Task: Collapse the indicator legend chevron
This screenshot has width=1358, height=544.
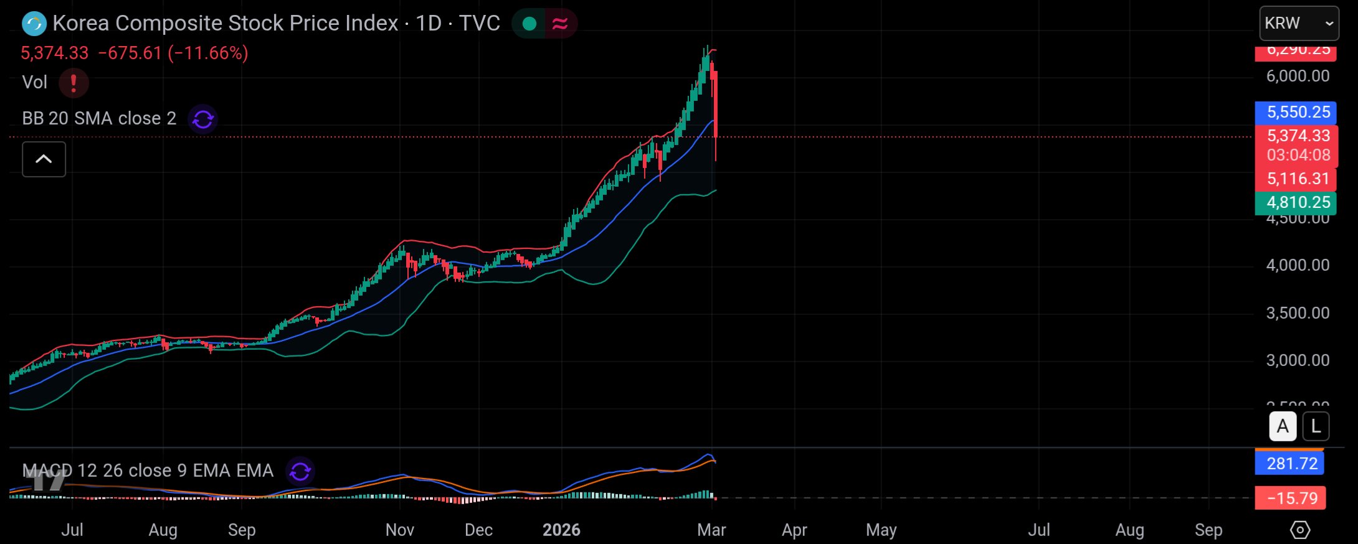Action: (x=44, y=159)
